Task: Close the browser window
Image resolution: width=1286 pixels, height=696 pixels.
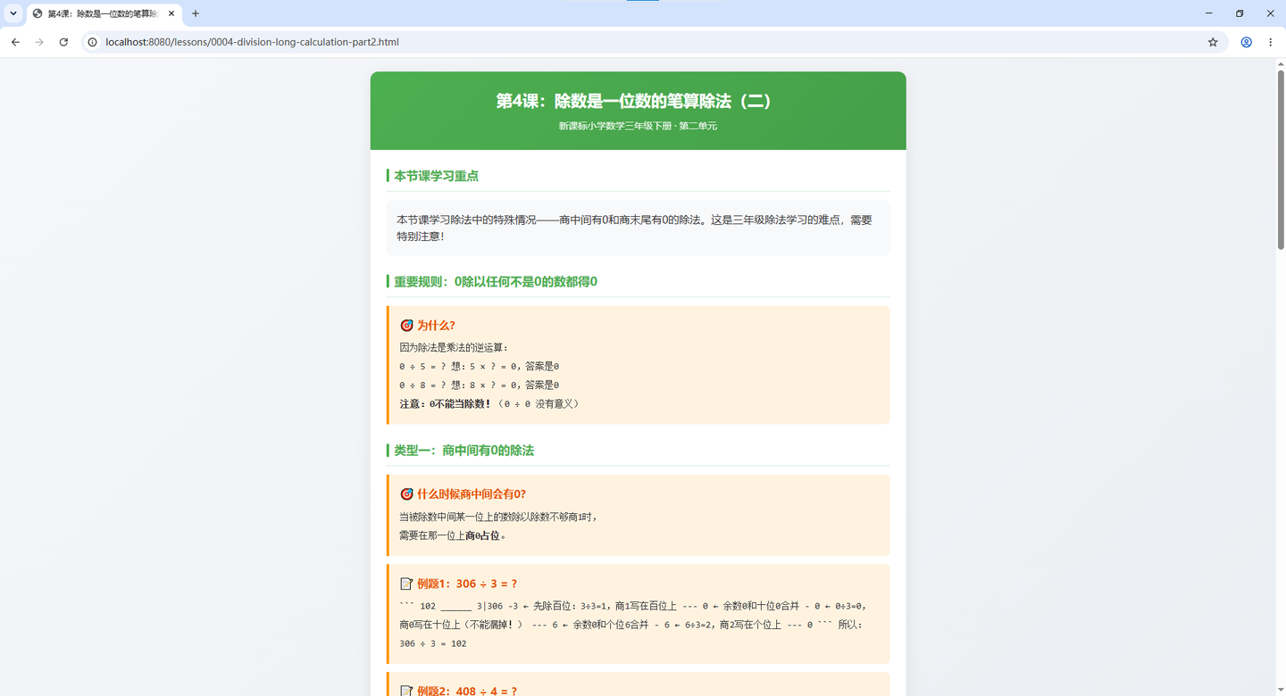Action: click(1270, 13)
